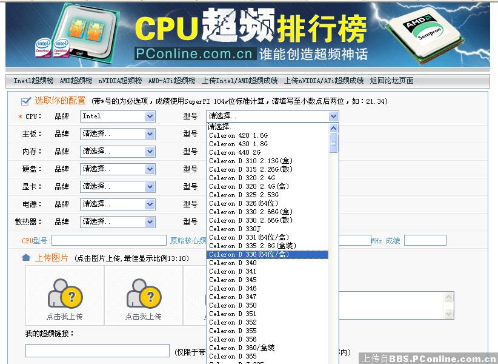The width and height of the screenshot is (498, 364).
Task: Go to 上传nVIDIA/ATi超频成绩 page
Action: (324, 81)
